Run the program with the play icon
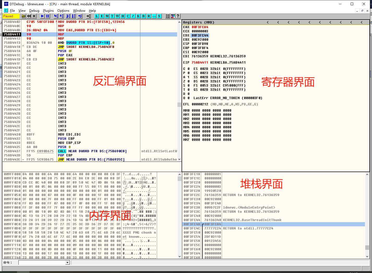 [x=43, y=16]
